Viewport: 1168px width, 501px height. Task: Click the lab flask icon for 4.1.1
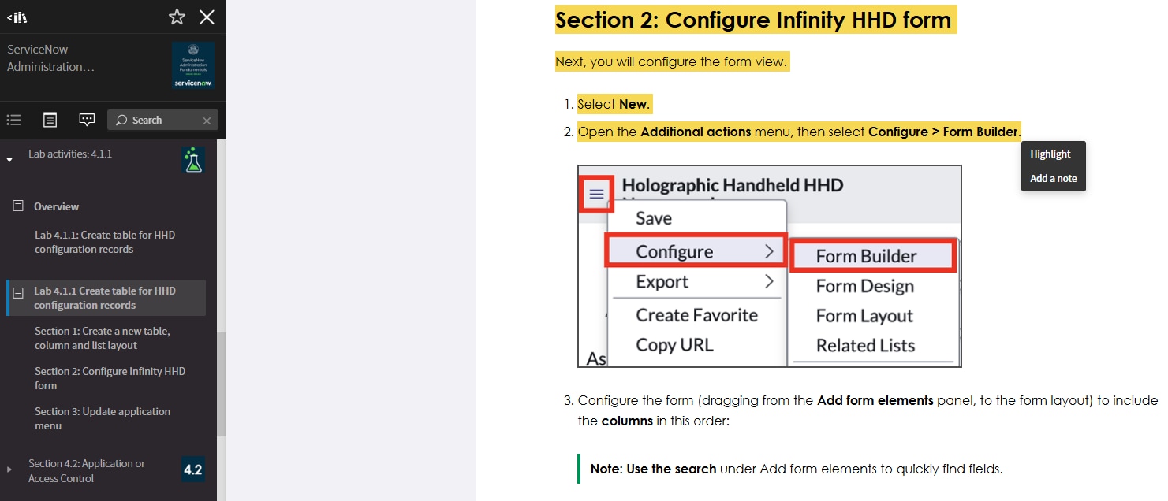pos(193,160)
